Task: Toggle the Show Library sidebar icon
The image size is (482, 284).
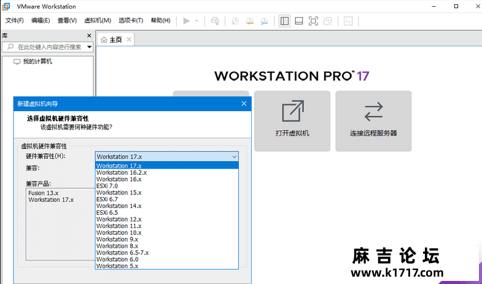Action: point(285,21)
